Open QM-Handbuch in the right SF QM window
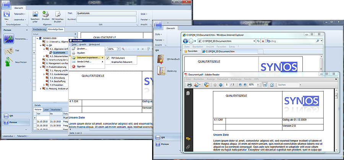This screenshot has height=160, width=344. coord(161,59)
